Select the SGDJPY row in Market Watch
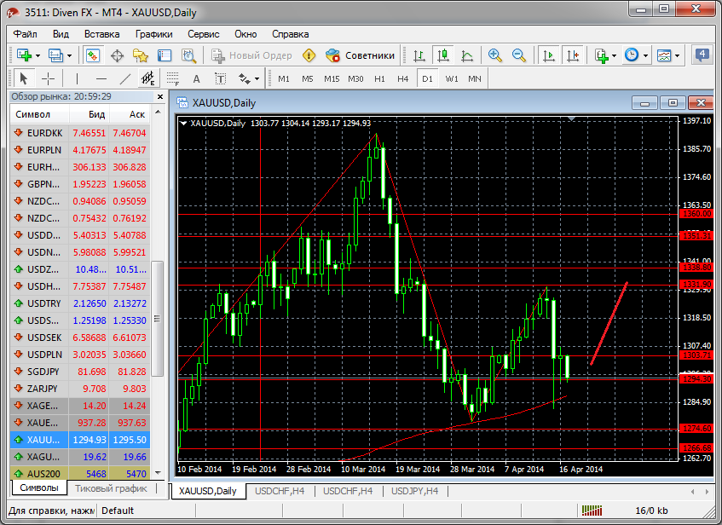This screenshot has height=525, width=722. point(80,372)
